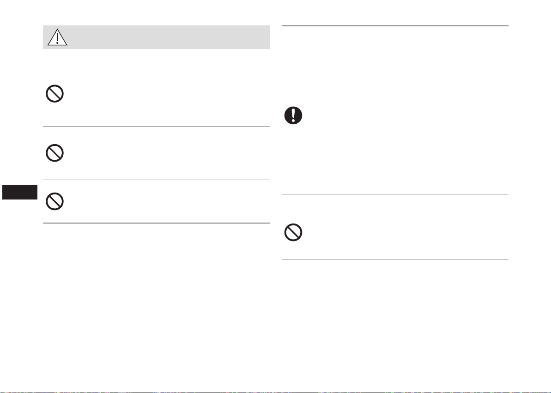This screenshot has height=393, width=551.
Task: Click the separator line below second prohibition section
Action: click(x=157, y=180)
